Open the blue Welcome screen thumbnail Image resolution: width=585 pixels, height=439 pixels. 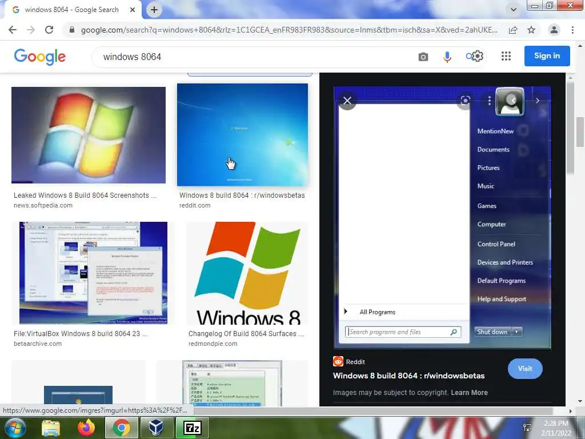tap(242, 135)
